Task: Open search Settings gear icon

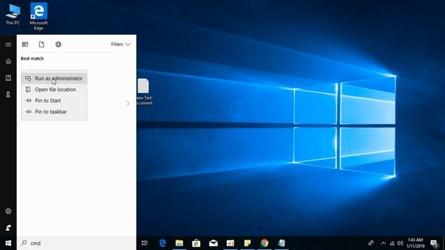Action: pyautogui.click(x=8, y=211)
